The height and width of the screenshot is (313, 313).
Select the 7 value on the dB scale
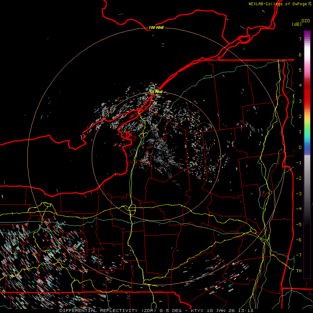(300, 39)
